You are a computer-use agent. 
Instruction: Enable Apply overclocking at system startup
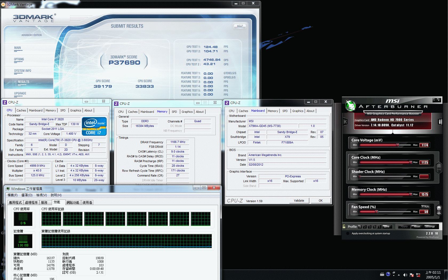pyautogui.click(x=348, y=233)
